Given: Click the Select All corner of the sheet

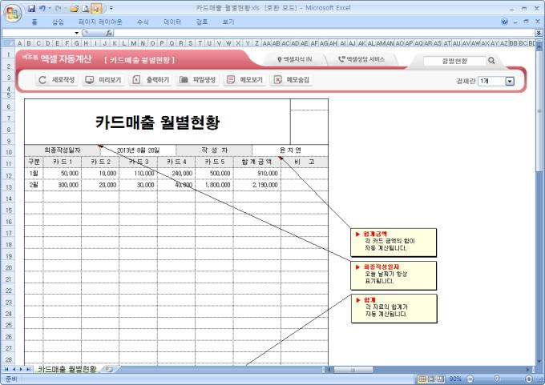Looking at the screenshot, I should pyautogui.click(x=9, y=43).
